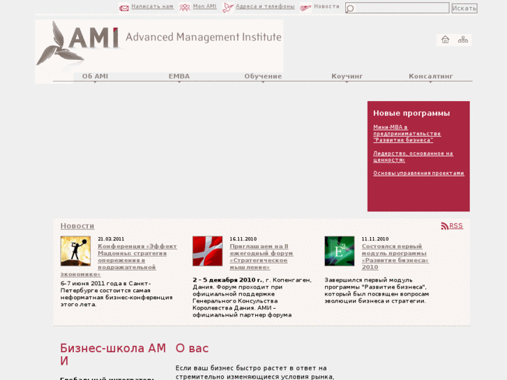Image resolution: width=507 pixels, height=380 pixels.
Task: Open Мини-MBA в предпринимательстве program link
Action: pos(407,134)
